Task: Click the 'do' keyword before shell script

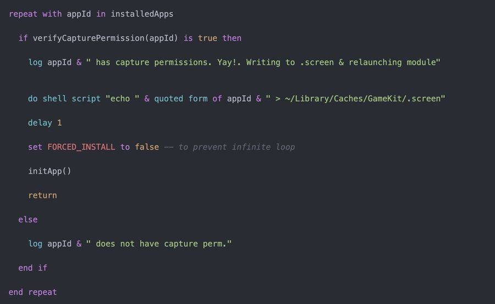Action: [33, 98]
